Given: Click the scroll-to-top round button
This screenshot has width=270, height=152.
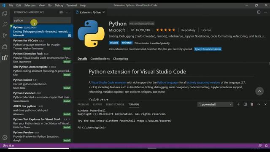Looking at the screenshot, I should click(x=259, y=91).
